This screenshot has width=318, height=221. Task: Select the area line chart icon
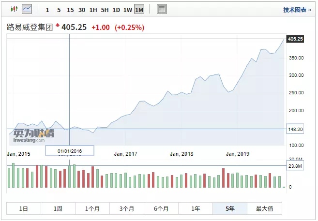click(27, 9)
